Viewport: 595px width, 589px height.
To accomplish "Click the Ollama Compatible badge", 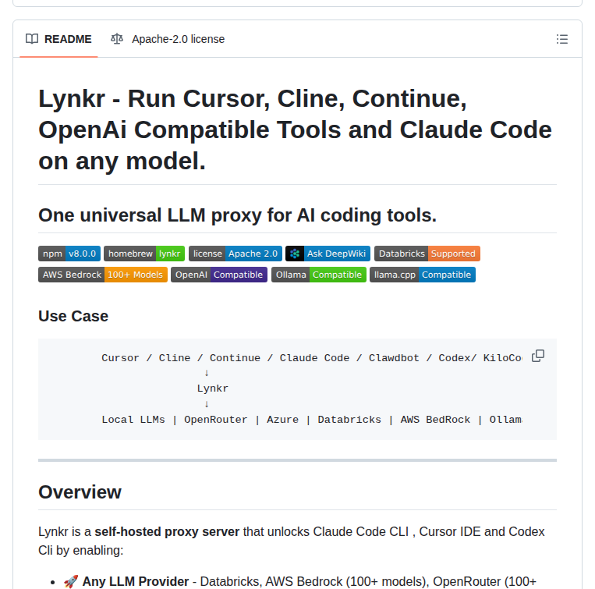I will [x=319, y=275].
